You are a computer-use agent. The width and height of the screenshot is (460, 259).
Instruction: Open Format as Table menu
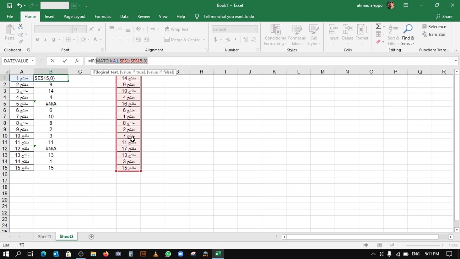pyautogui.click(x=297, y=35)
